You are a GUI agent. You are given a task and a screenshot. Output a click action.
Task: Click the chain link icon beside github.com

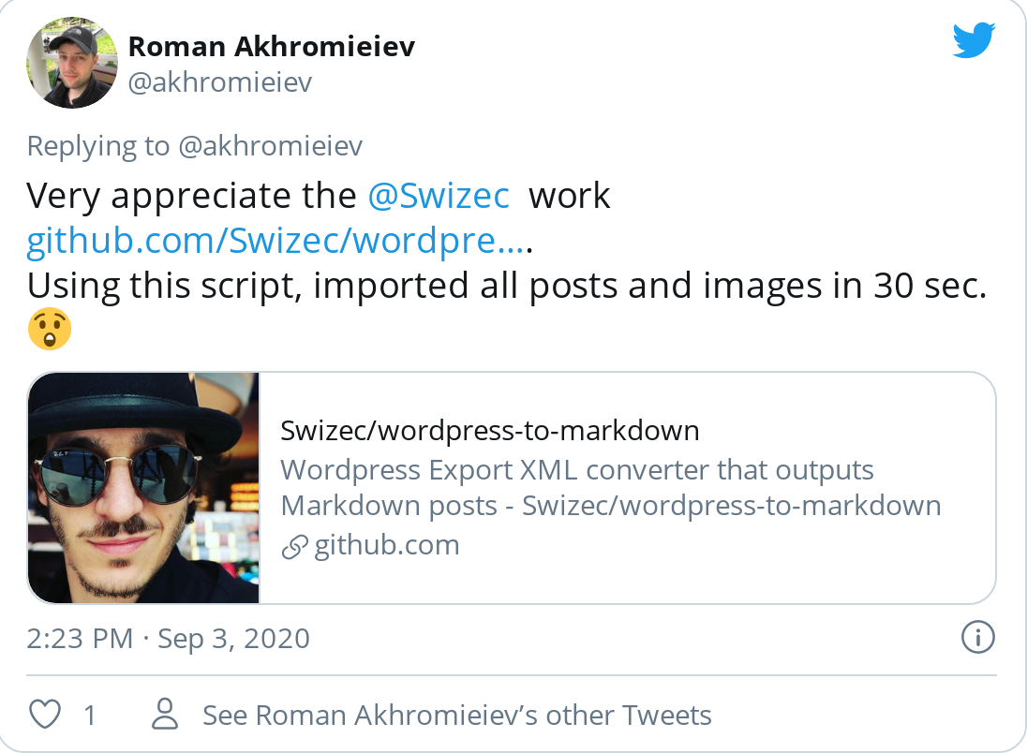294,547
